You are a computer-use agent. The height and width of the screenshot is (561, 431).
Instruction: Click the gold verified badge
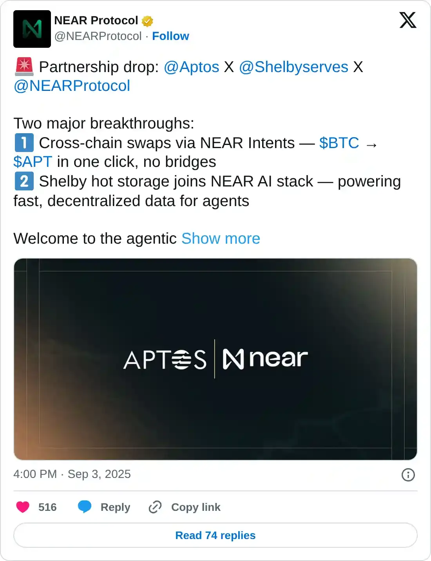click(x=147, y=21)
